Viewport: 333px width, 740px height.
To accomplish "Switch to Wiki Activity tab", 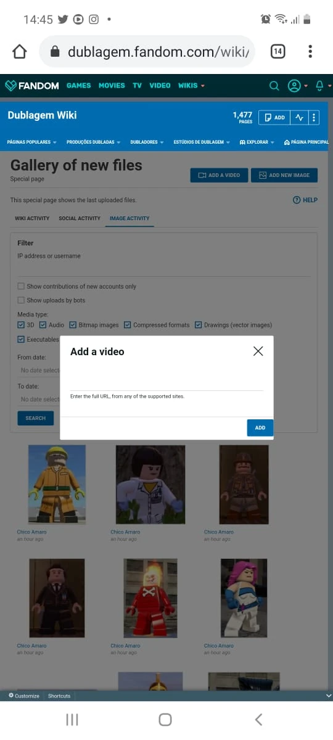I will (33, 218).
